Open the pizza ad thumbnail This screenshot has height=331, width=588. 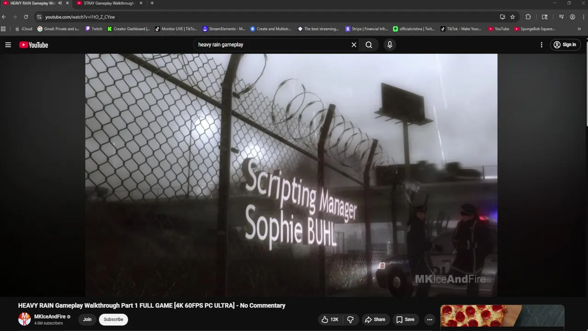[x=502, y=316]
